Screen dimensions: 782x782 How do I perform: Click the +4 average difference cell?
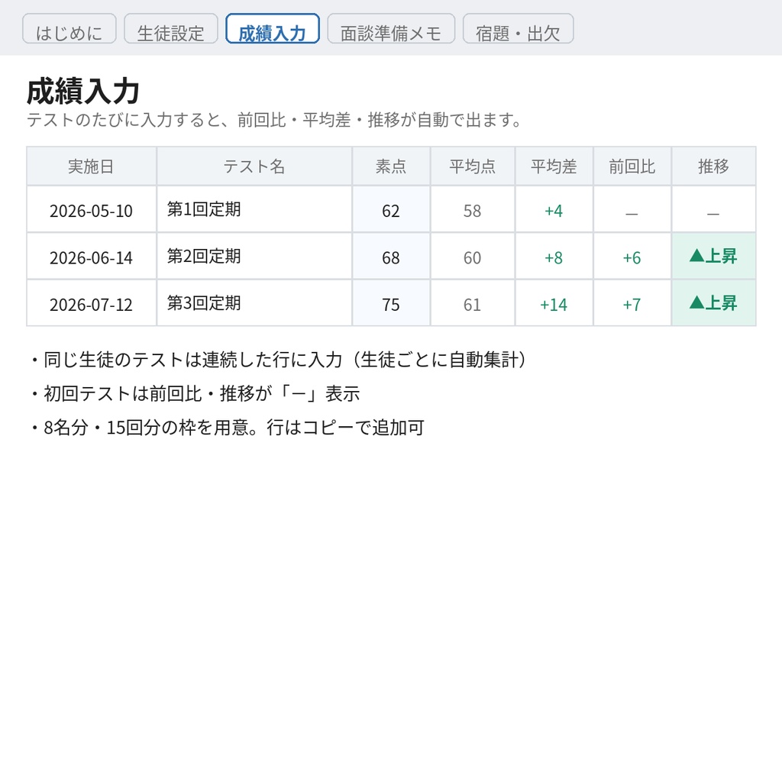point(554,210)
